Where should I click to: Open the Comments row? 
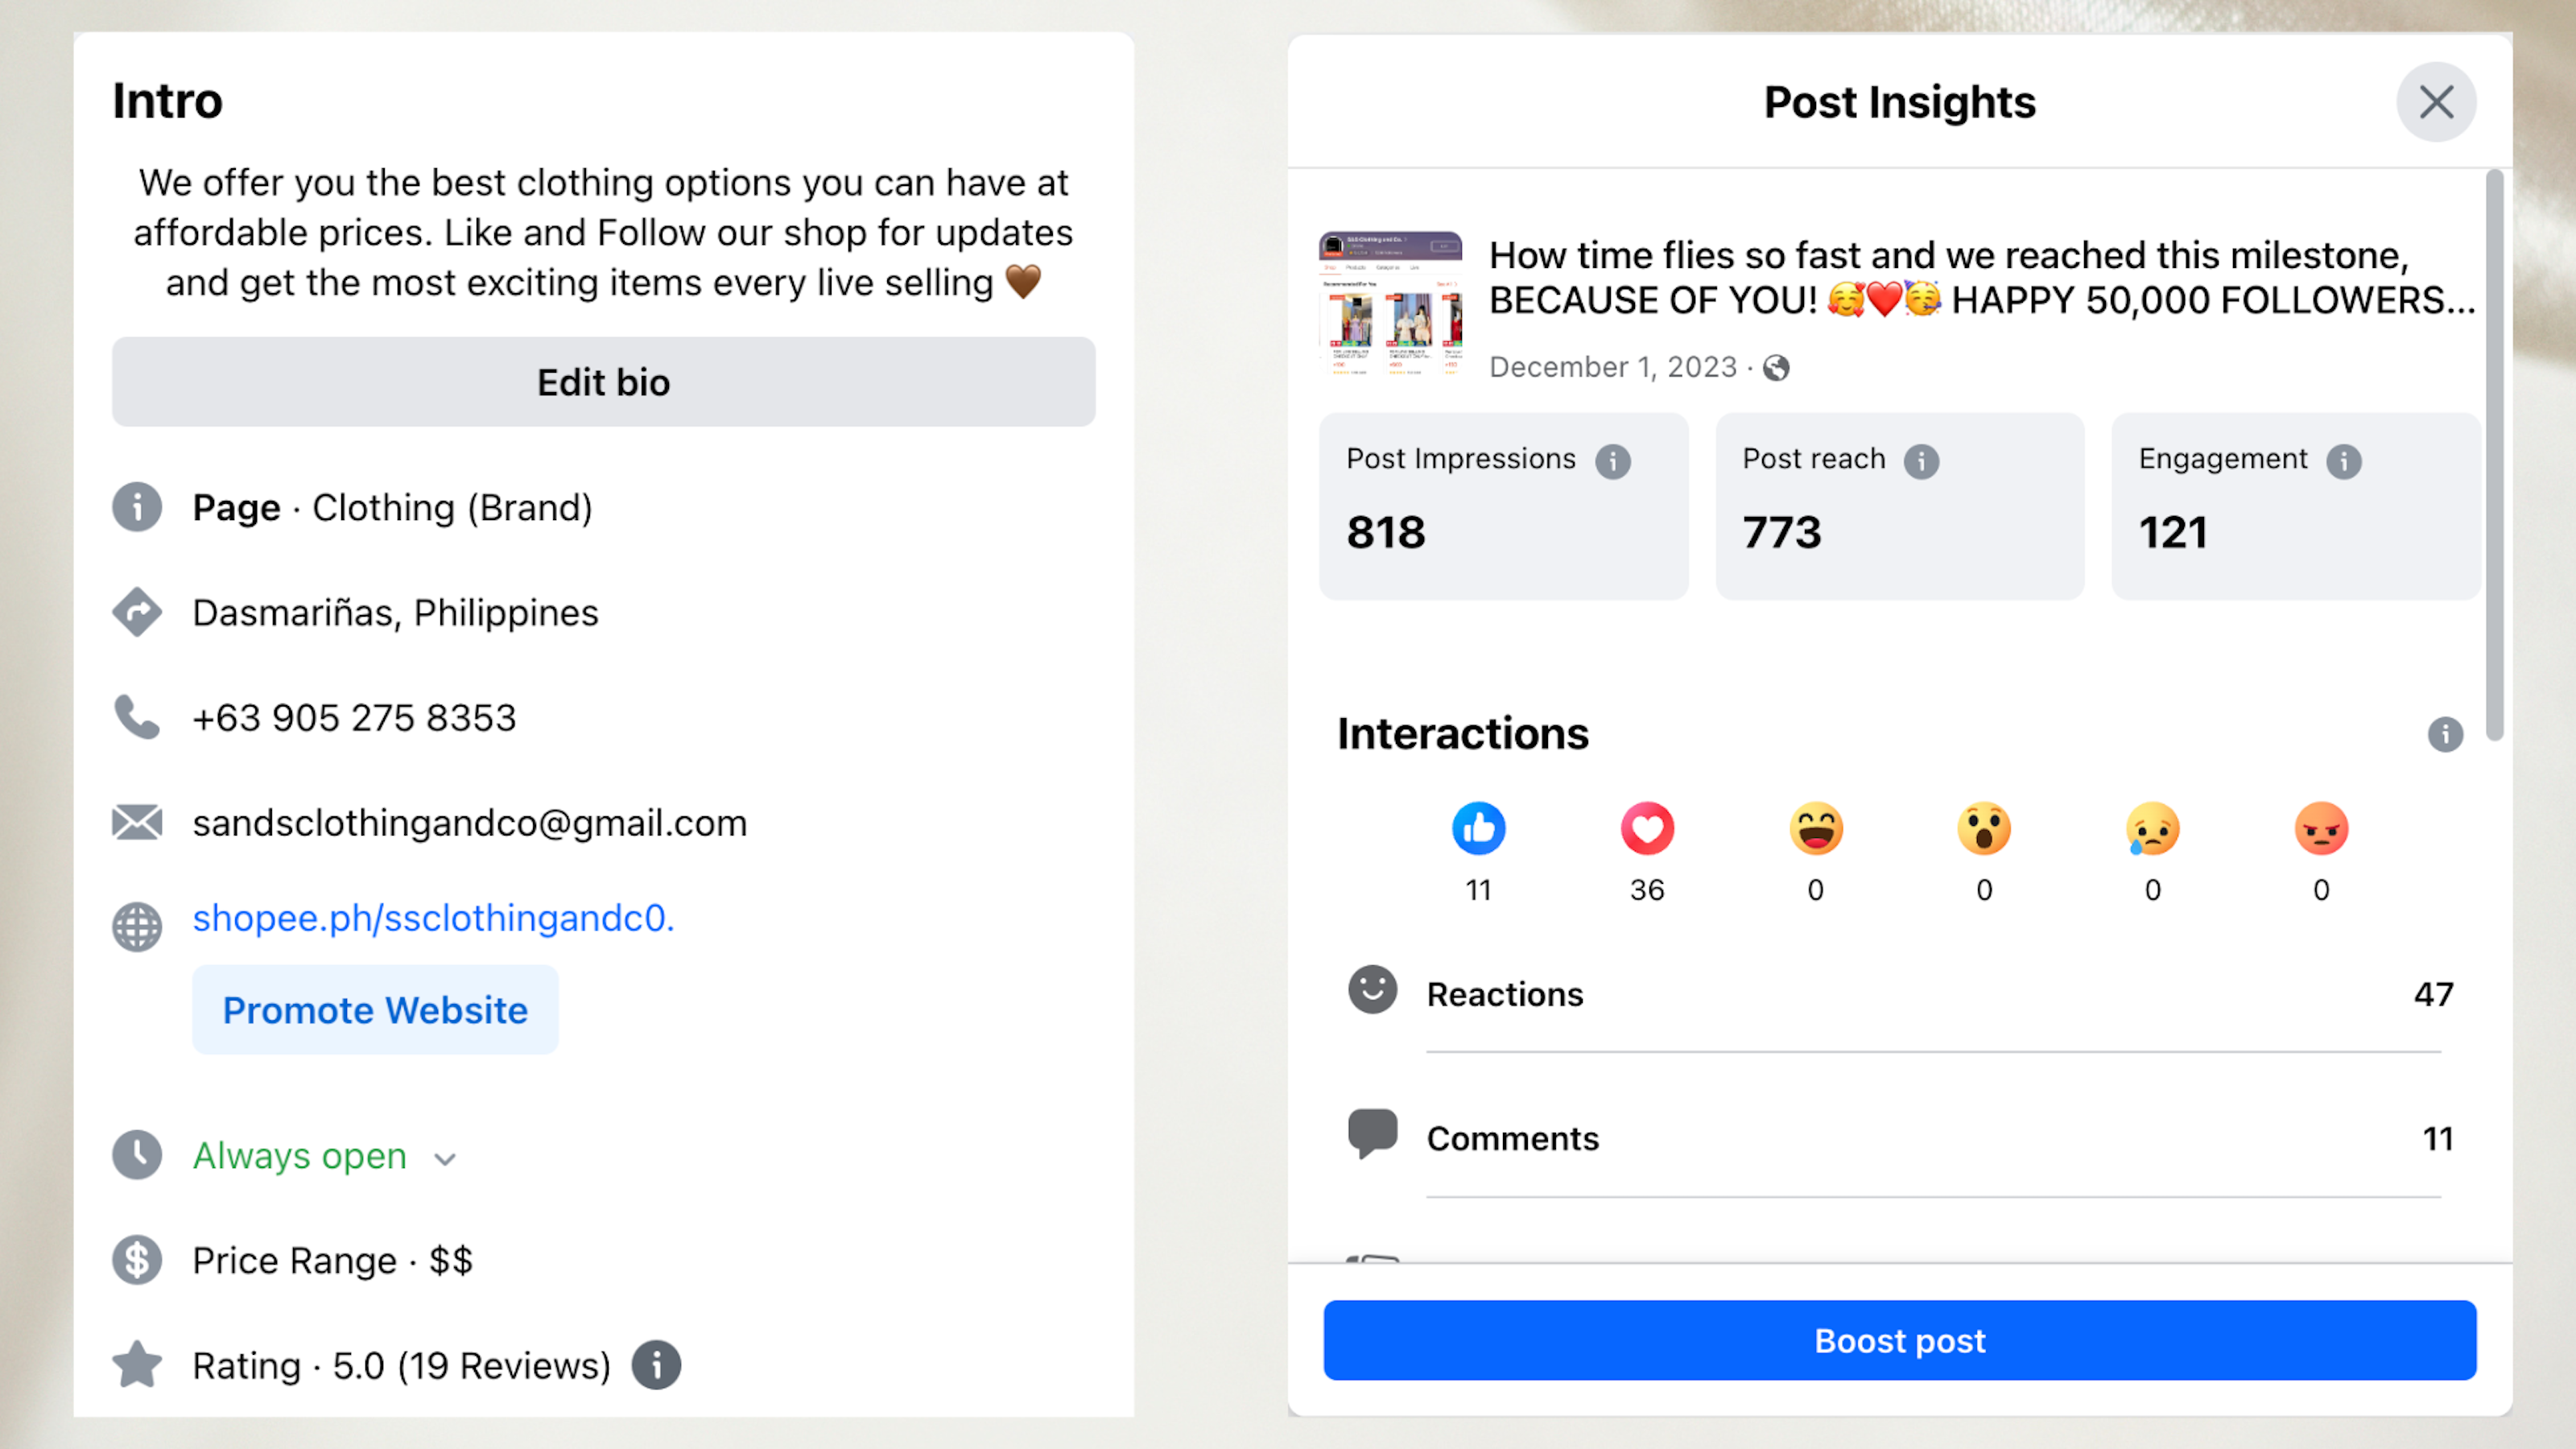[x=1898, y=1138]
